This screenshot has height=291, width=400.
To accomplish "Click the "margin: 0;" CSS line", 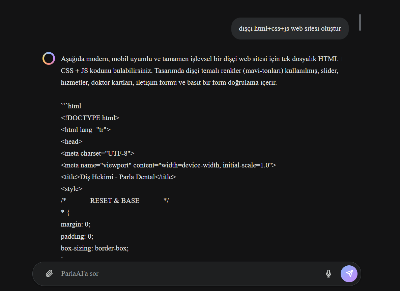I will click(76, 224).
